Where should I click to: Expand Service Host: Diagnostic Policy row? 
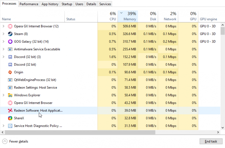tap(3, 126)
